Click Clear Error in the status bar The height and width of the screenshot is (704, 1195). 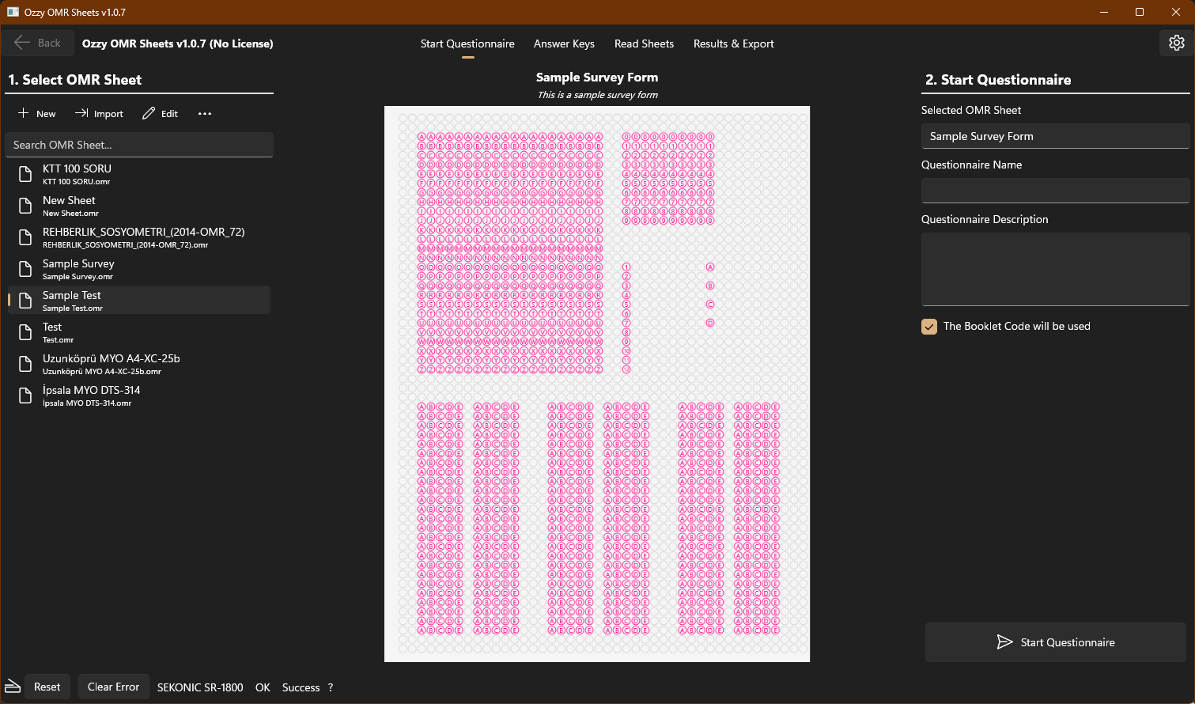(113, 687)
